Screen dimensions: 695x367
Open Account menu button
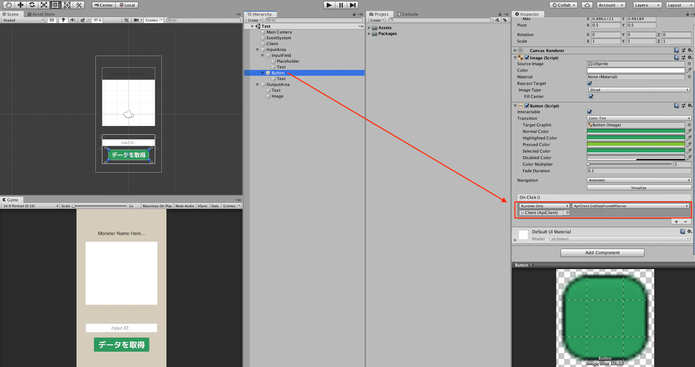(611, 5)
